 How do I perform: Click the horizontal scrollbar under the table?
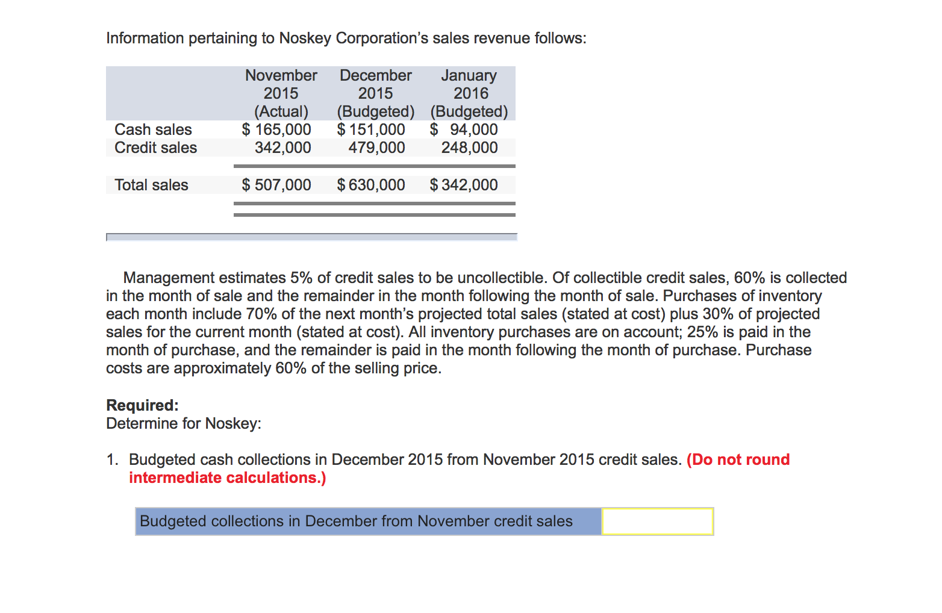point(311,237)
